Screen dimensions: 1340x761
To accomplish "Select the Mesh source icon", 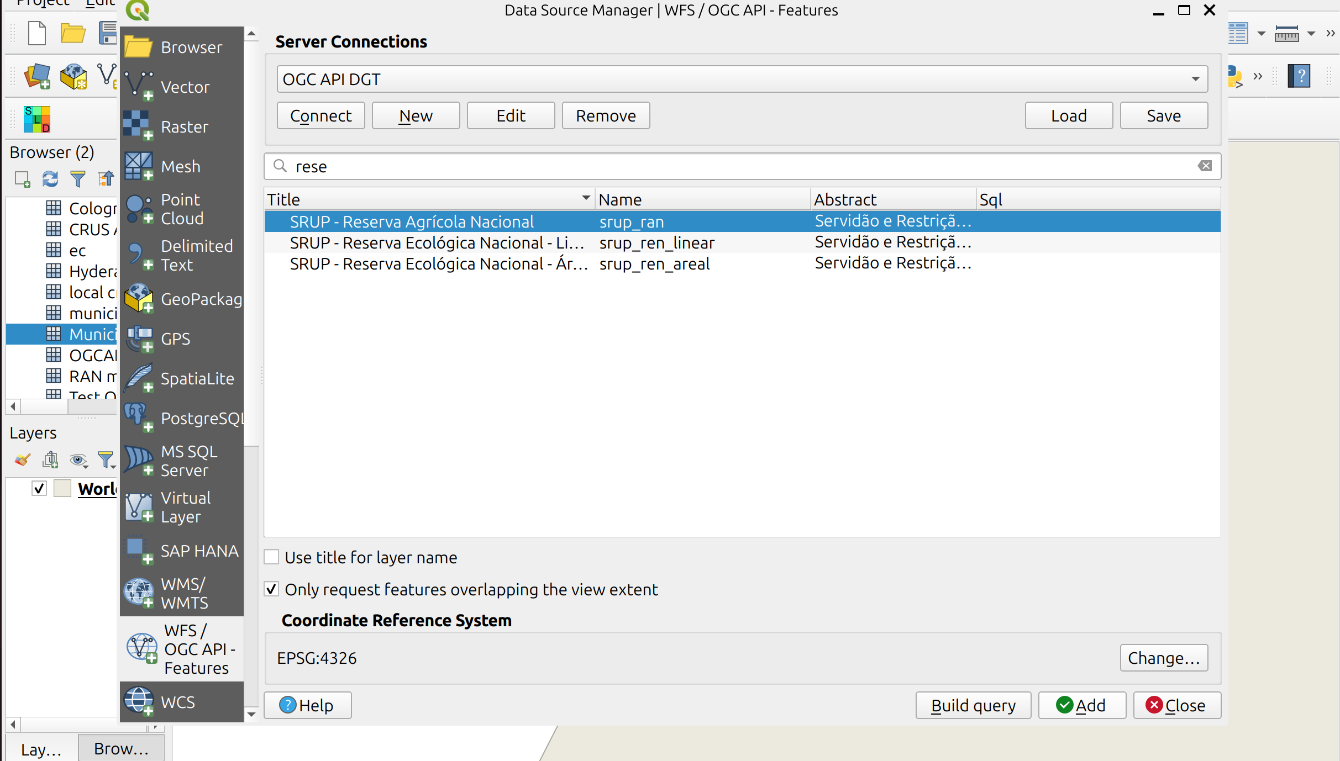I will (x=139, y=166).
